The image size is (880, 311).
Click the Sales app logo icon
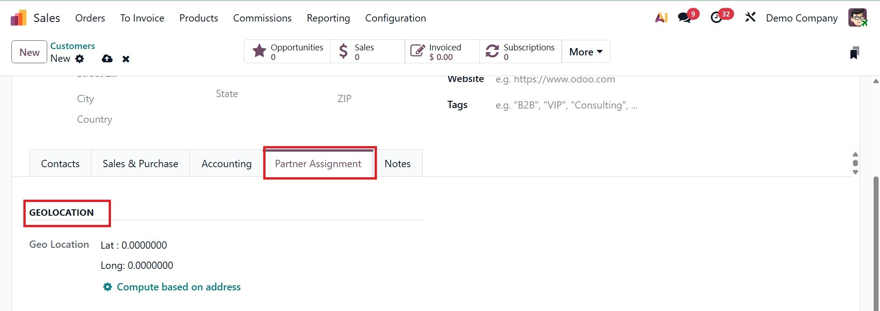(x=19, y=18)
